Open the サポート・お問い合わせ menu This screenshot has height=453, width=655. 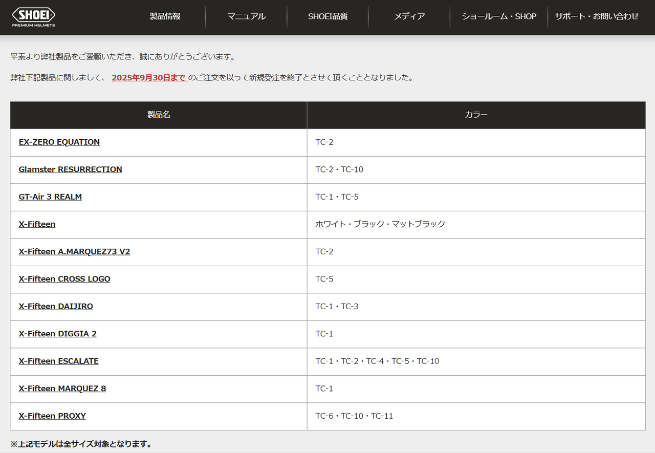[x=597, y=16]
